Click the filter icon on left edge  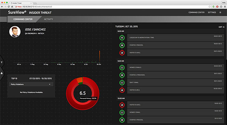(2, 62)
